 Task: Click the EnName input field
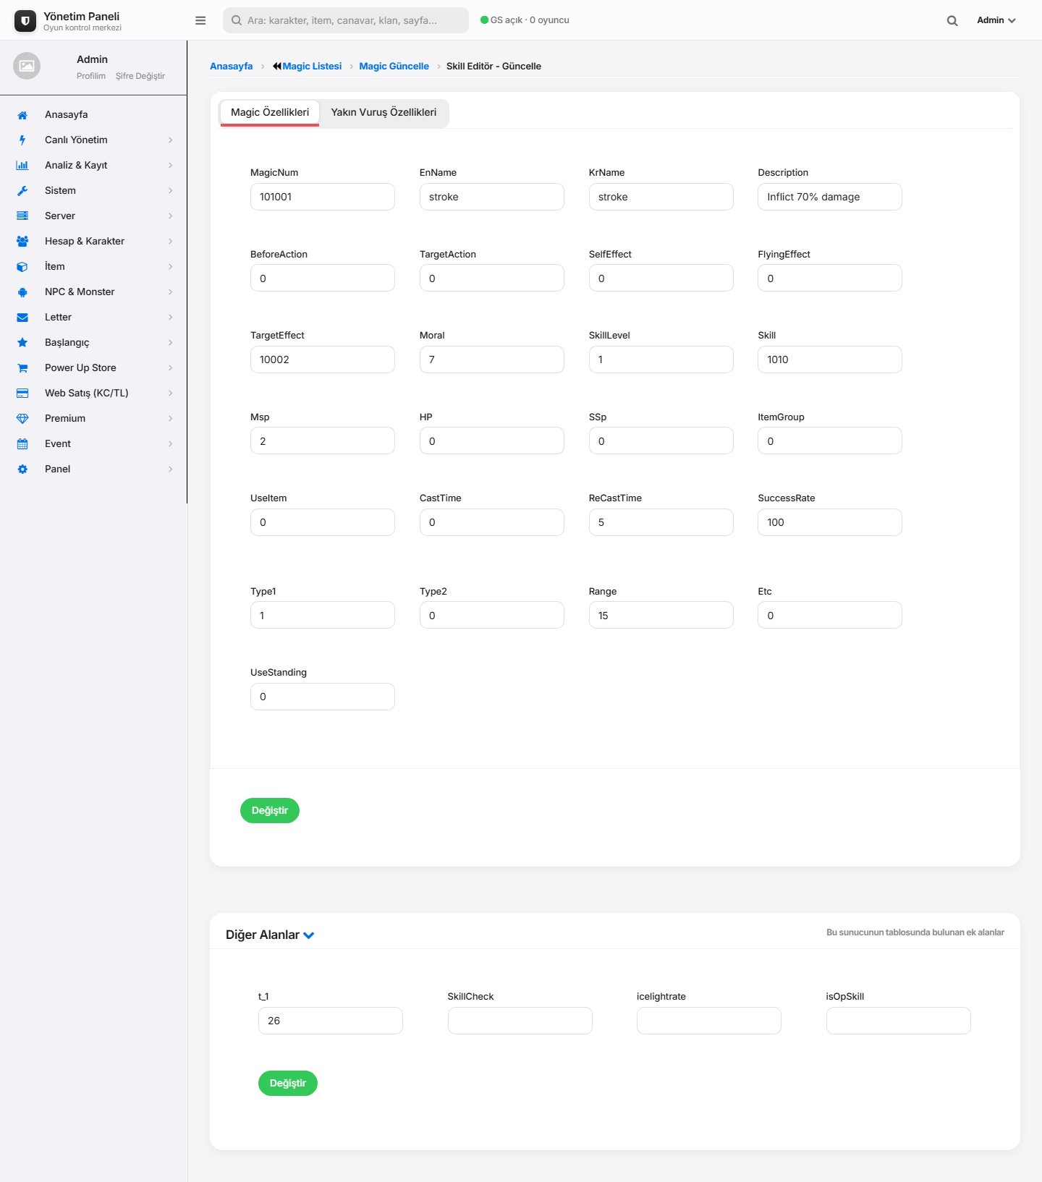coord(492,197)
